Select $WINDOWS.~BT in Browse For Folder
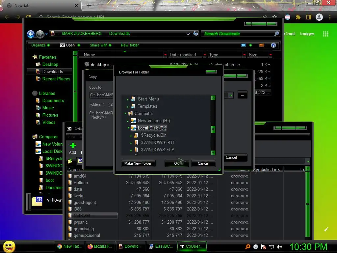This screenshot has width=337, height=253. 158,143
